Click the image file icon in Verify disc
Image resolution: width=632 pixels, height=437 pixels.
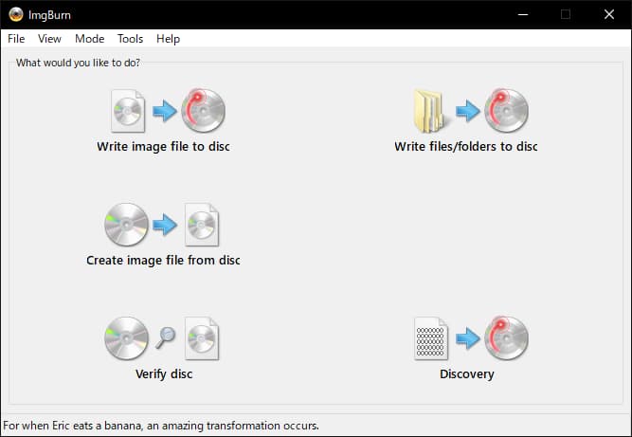[202, 338]
